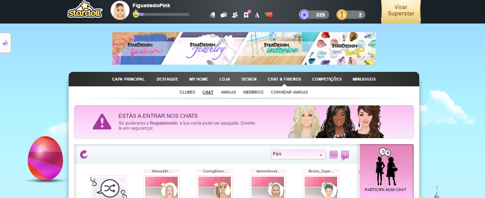Open Chat & Friends menu
This screenshot has width=485, height=198.
(284, 79)
